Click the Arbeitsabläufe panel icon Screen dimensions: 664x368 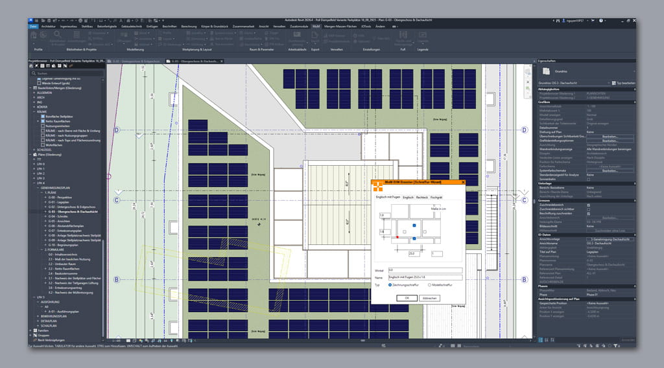pos(297,36)
